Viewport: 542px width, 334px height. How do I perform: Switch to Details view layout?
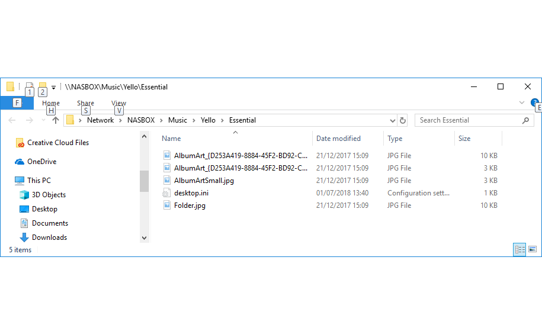[519, 249]
